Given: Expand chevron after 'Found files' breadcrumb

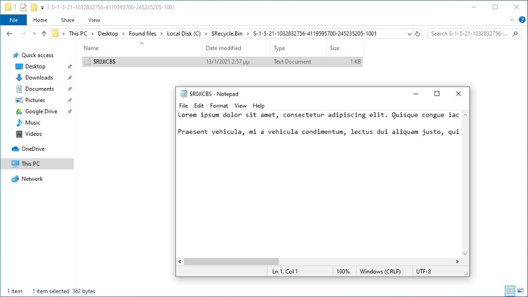Looking at the screenshot, I should click(x=161, y=33).
